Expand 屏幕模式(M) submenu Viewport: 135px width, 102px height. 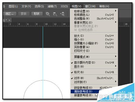(94, 57)
